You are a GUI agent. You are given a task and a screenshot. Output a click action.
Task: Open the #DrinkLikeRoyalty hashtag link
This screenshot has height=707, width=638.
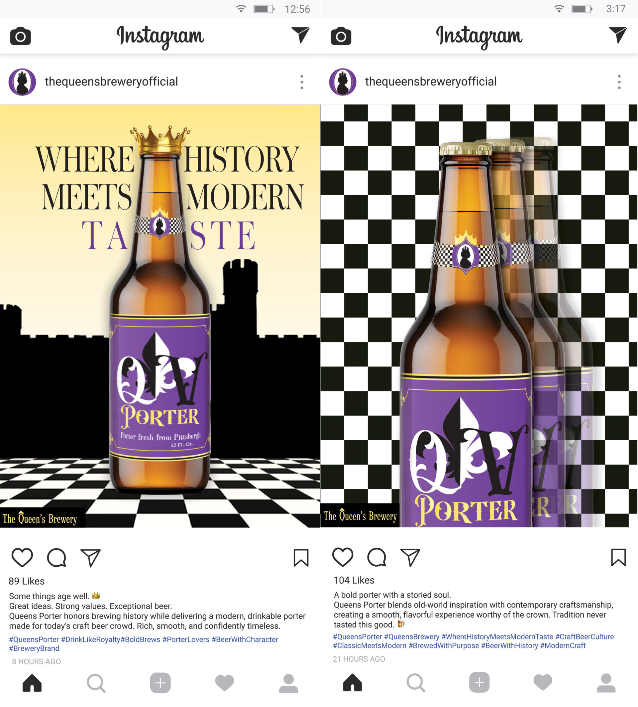pyautogui.click(x=91, y=639)
